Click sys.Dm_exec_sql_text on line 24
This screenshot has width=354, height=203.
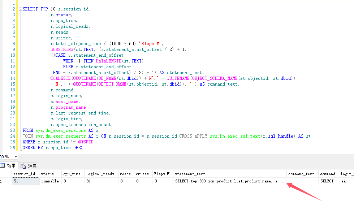coord(235,137)
